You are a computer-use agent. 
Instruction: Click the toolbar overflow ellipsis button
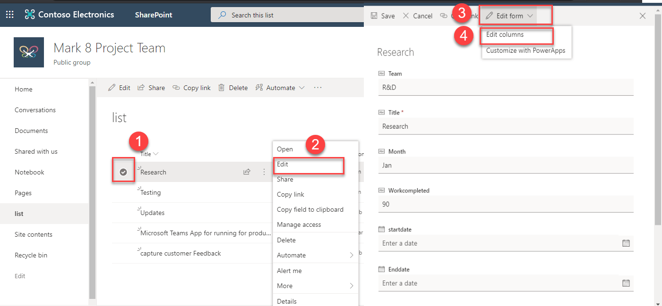(318, 88)
